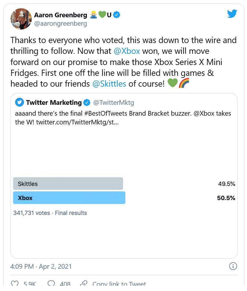Open the Aaron Greenberg display name
The width and height of the screenshot is (247, 291).
tap(60, 15)
